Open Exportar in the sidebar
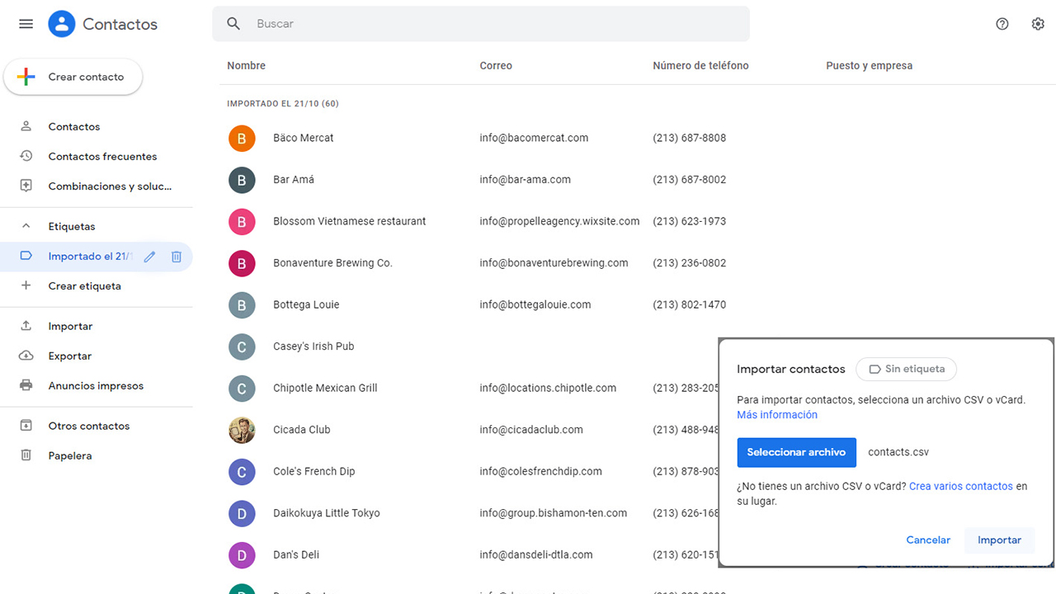 (x=70, y=356)
